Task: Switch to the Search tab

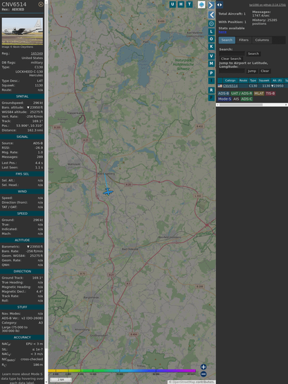Action: (227, 40)
